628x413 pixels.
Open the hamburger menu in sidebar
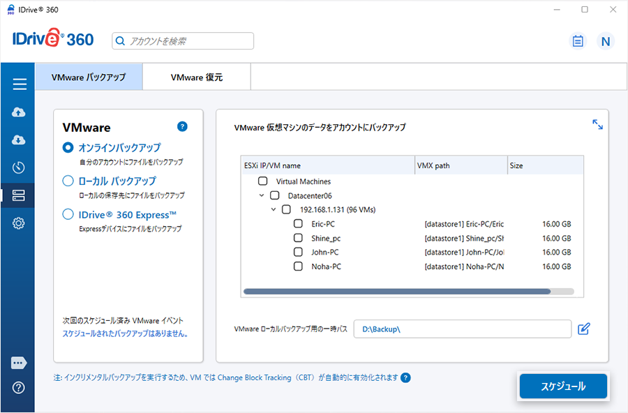(19, 84)
